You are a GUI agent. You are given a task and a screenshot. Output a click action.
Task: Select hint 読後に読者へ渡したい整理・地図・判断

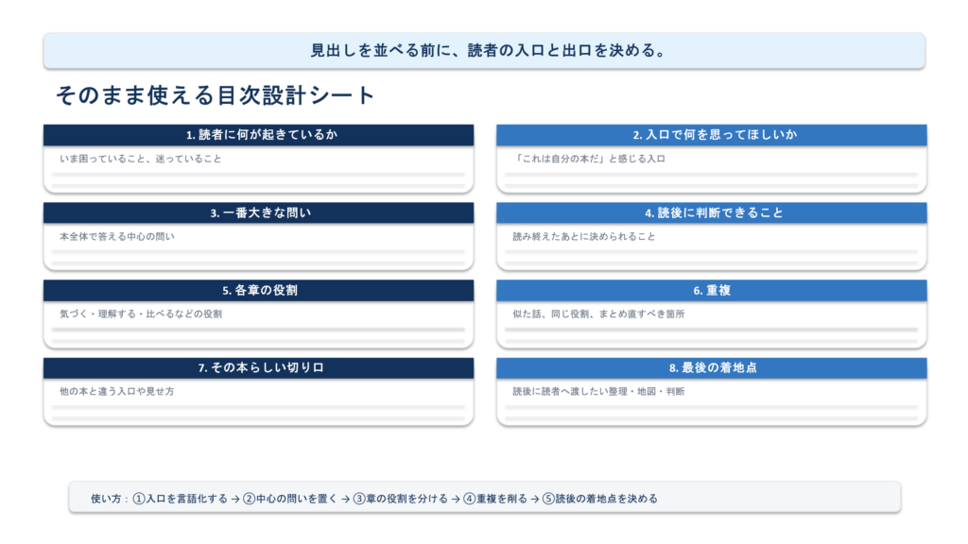click(x=598, y=391)
